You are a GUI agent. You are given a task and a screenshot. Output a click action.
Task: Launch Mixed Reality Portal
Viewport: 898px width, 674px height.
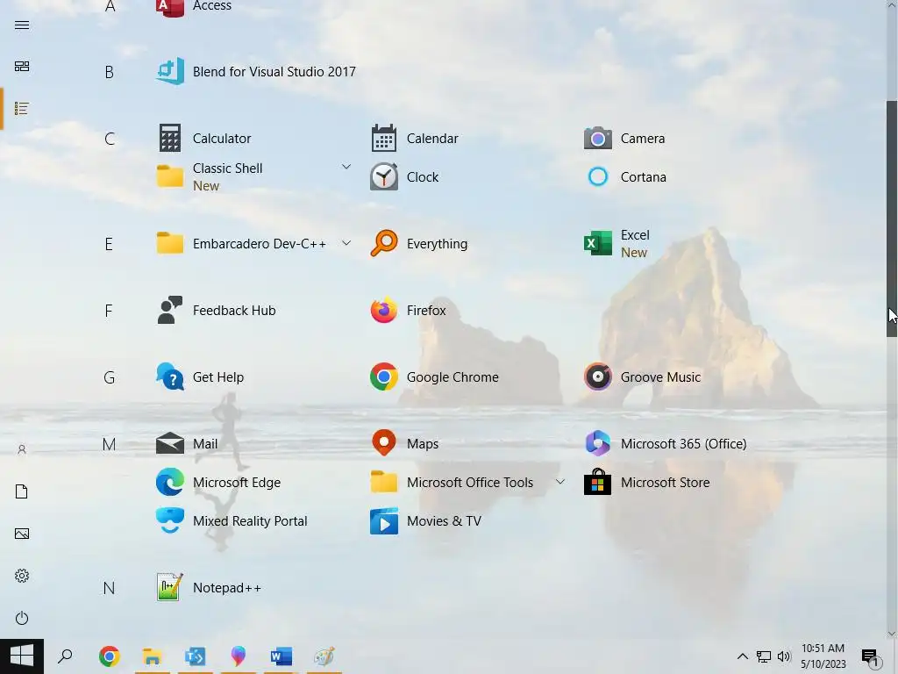(232, 520)
